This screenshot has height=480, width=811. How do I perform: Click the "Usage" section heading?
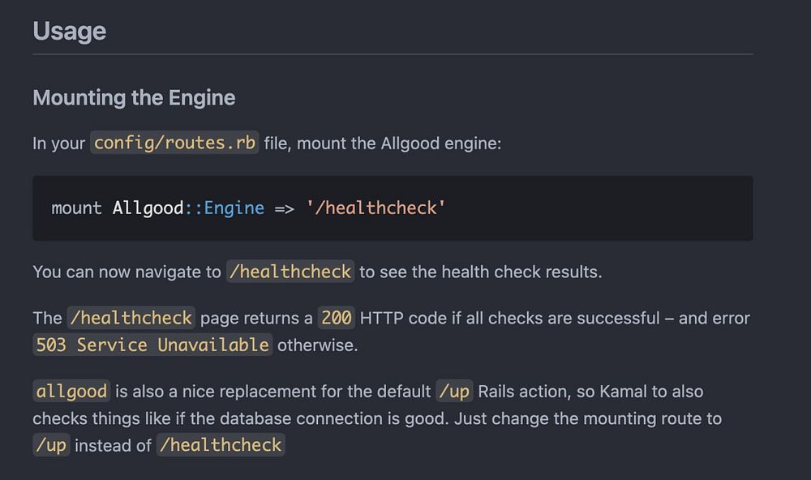point(70,32)
